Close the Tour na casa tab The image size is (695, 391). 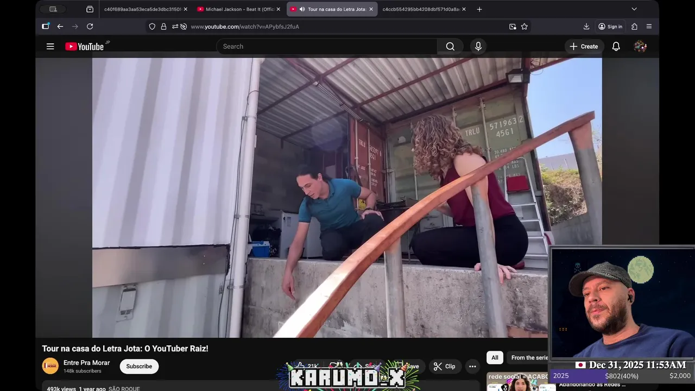tap(371, 9)
